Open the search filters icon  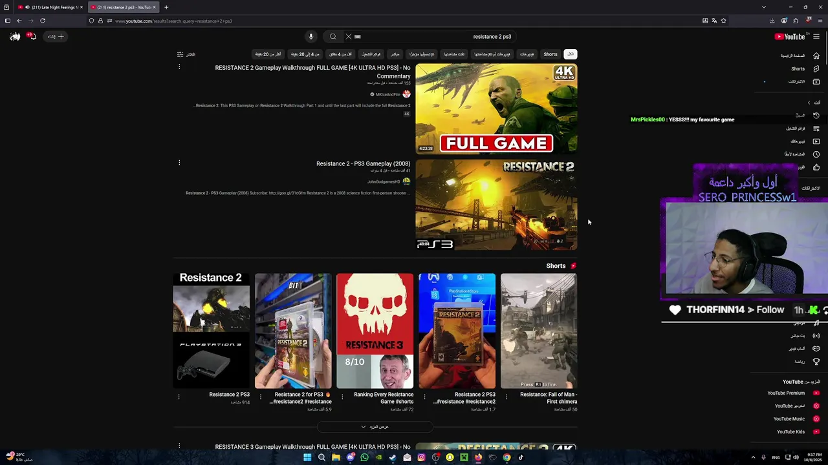(180, 54)
